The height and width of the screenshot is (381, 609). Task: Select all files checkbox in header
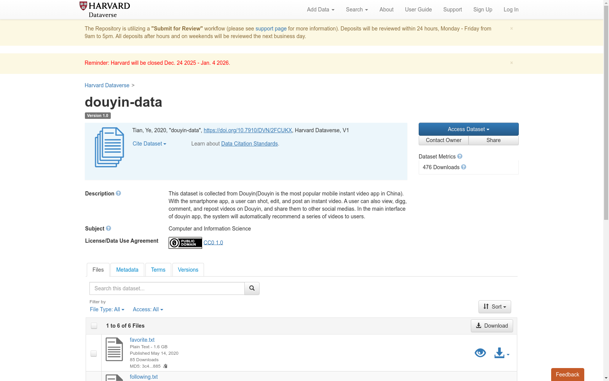[x=94, y=326]
